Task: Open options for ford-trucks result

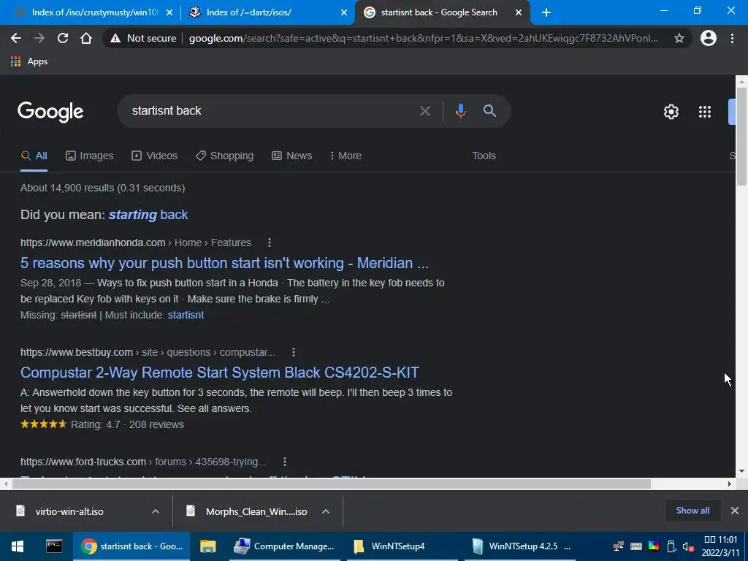Action: coord(285,462)
